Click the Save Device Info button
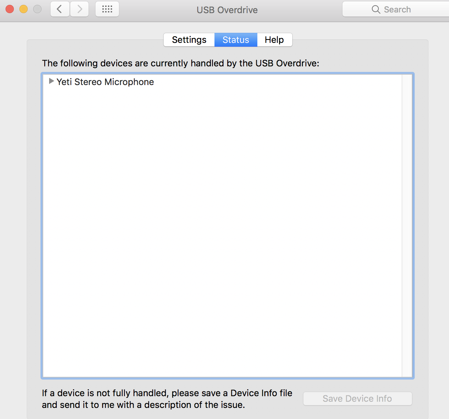The width and height of the screenshot is (449, 419). point(357,399)
